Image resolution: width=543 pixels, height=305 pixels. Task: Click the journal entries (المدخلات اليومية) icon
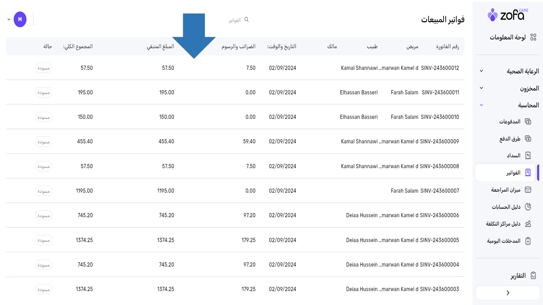tap(528, 241)
